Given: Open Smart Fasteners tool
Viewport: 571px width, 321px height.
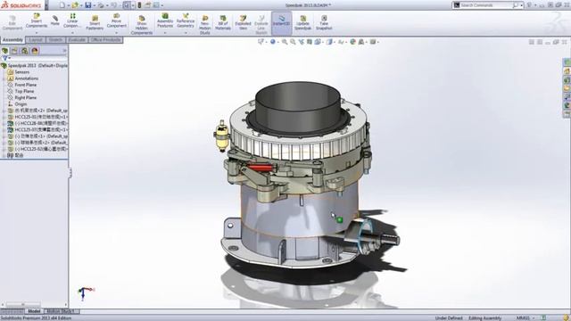Looking at the screenshot, I should point(95,22).
